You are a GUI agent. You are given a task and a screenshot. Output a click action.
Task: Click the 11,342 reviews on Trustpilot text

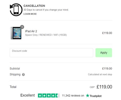pos(73,96)
